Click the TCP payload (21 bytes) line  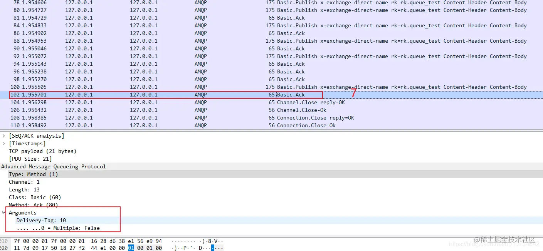[x=43, y=151]
